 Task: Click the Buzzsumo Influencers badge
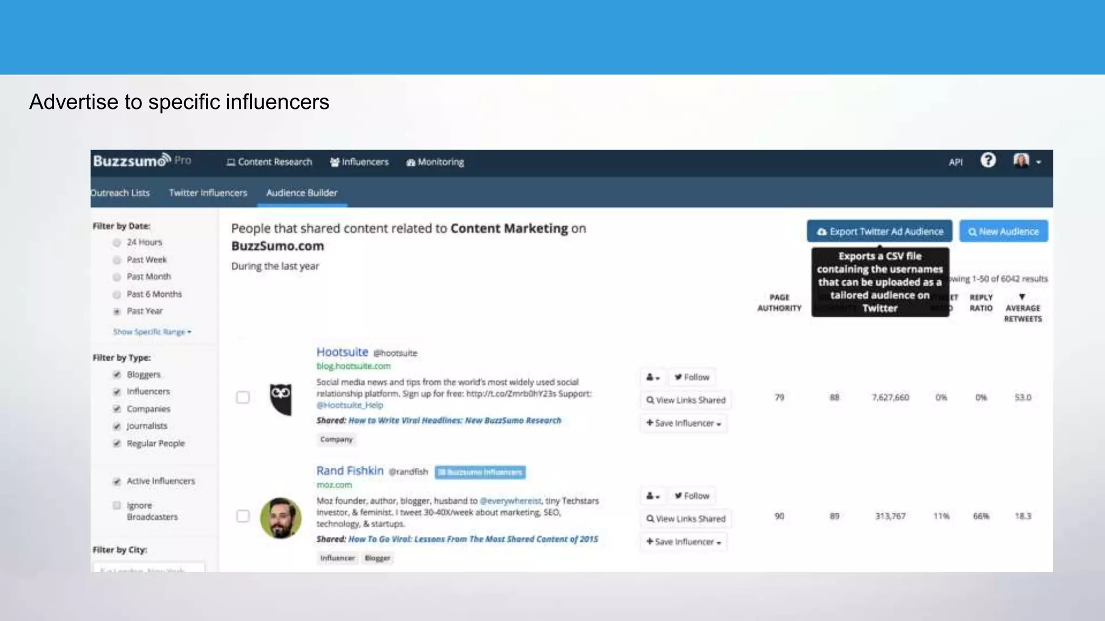(x=480, y=472)
